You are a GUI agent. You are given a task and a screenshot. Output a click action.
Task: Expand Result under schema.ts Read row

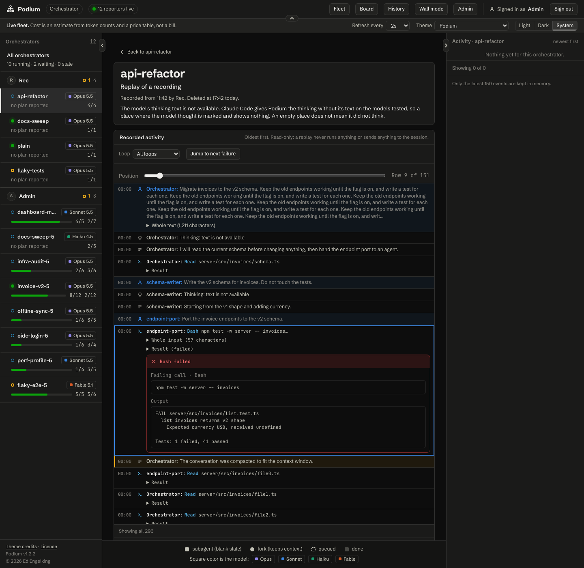[x=157, y=271]
